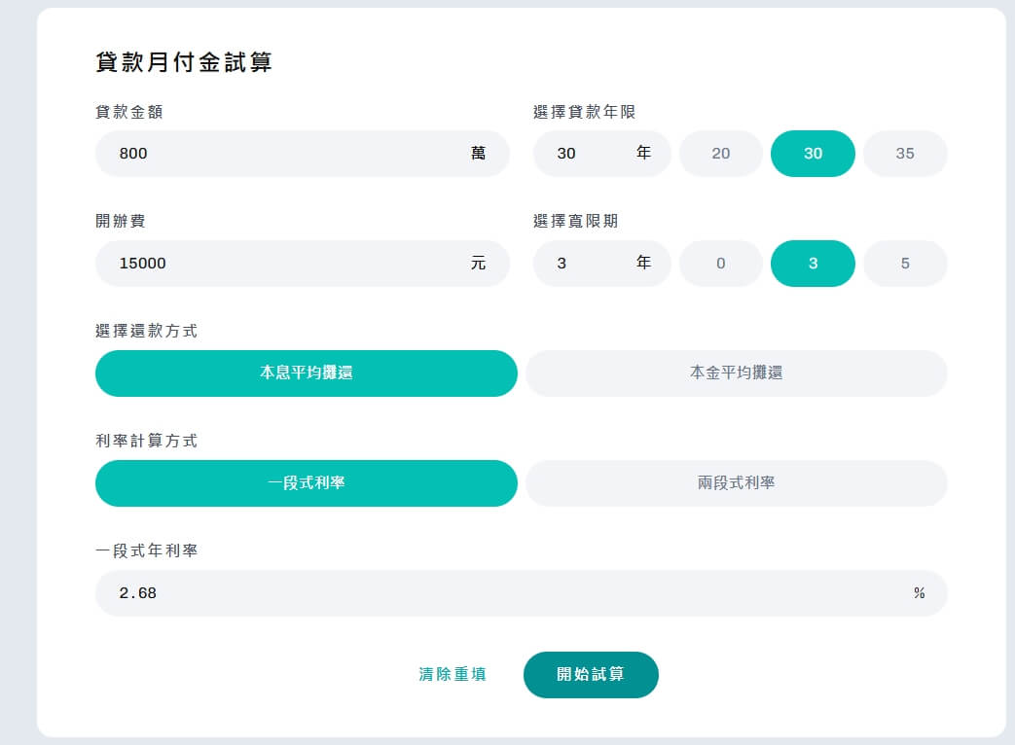This screenshot has width=1015, height=745.
Task: Select the 30-year loan term option
Action: point(813,154)
